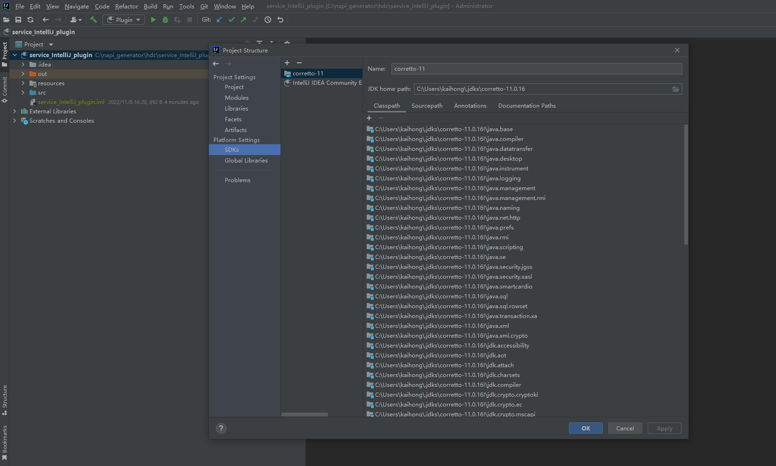
Task: Remove selected SDK with minus icon
Action: [299, 63]
